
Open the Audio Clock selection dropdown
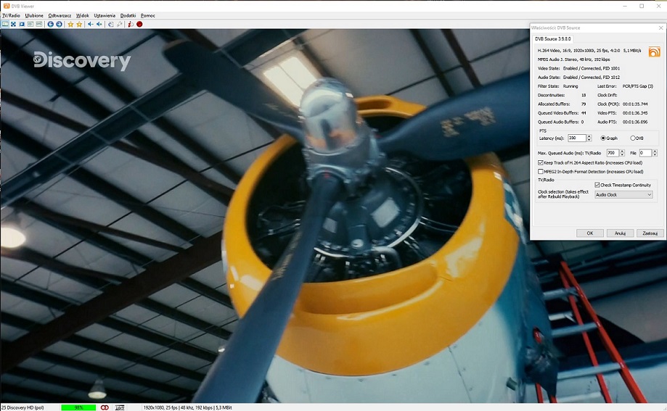[623, 195]
